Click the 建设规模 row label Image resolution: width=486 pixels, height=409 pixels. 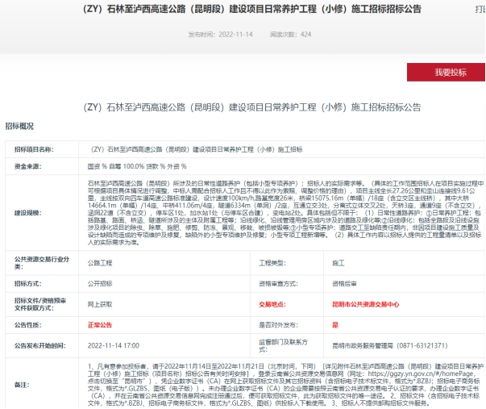(28, 214)
